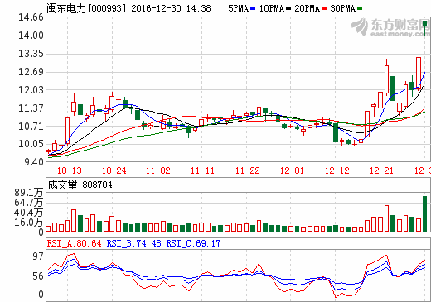Click the 11-11 date marker
This screenshot has width=431, height=302.
[202, 170]
